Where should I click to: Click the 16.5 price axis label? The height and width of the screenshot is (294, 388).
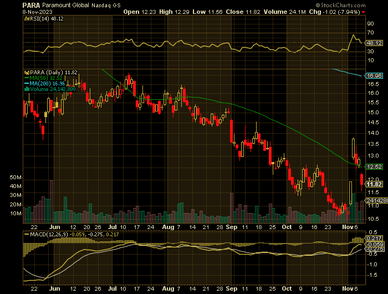coord(374,84)
